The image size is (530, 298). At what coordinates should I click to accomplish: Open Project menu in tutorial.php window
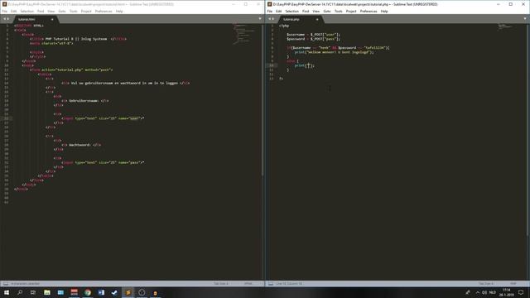351,11
